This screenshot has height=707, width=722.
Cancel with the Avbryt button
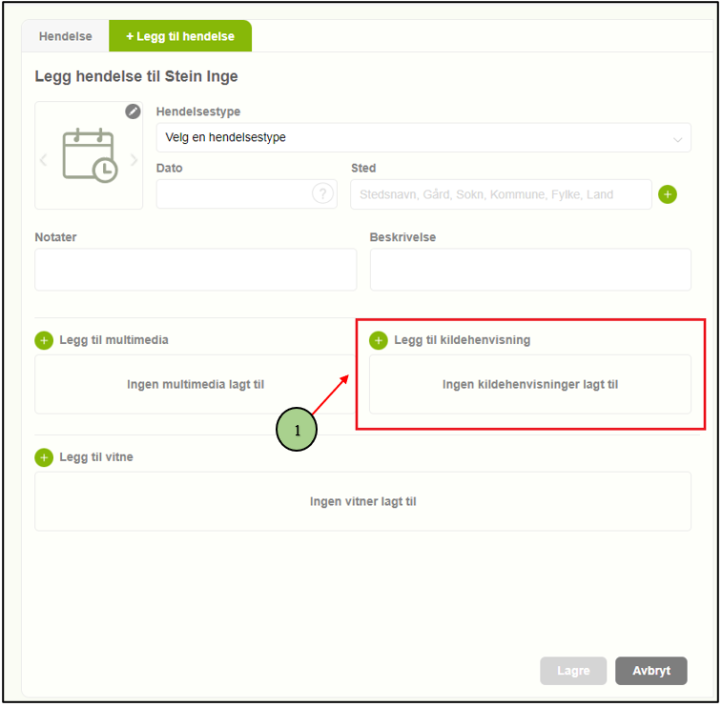point(650,671)
